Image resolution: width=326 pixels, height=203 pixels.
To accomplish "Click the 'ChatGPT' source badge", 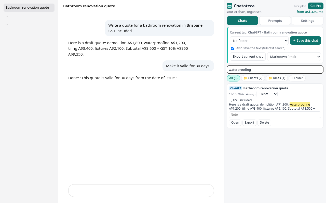I will [236, 88].
